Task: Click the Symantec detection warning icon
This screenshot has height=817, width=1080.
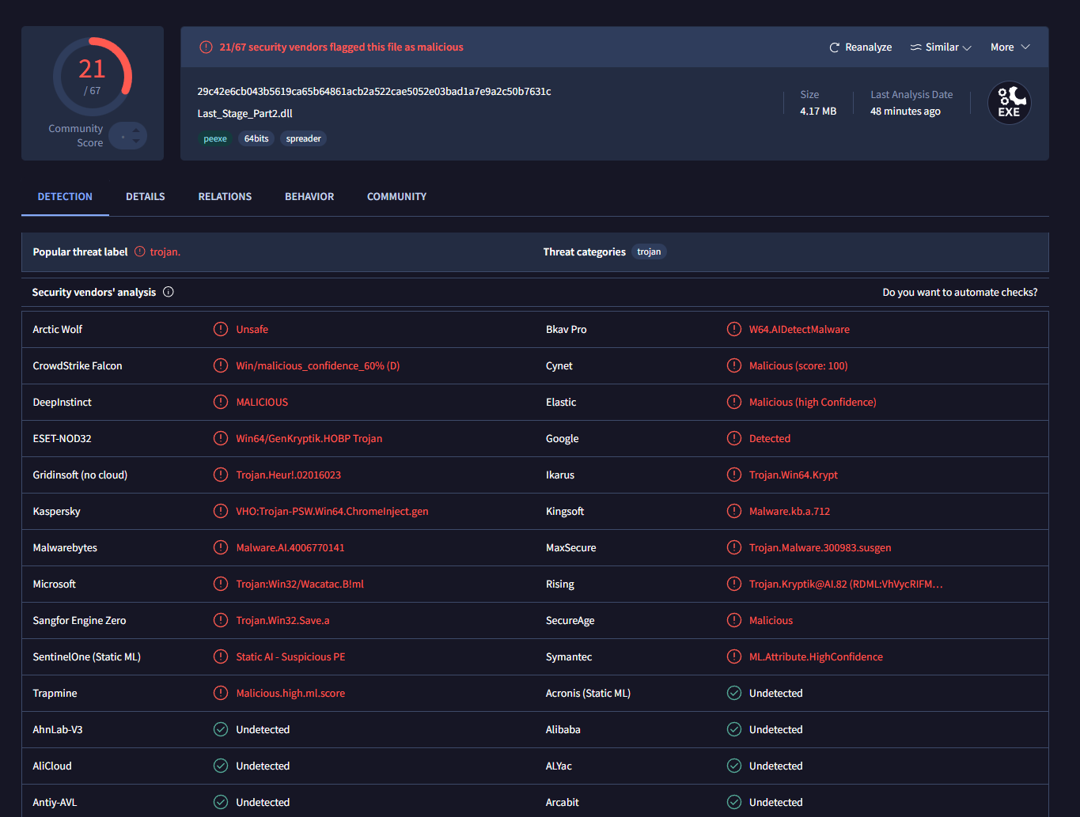Action: coord(734,656)
